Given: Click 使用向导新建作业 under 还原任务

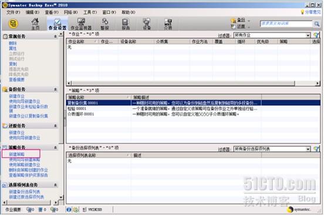Looking at the screenshot, I should pyautogui.click(x=25, y=137).
